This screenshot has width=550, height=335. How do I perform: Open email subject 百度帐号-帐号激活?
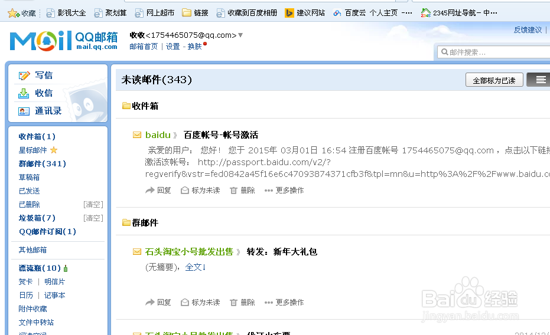tap(220, 135)
